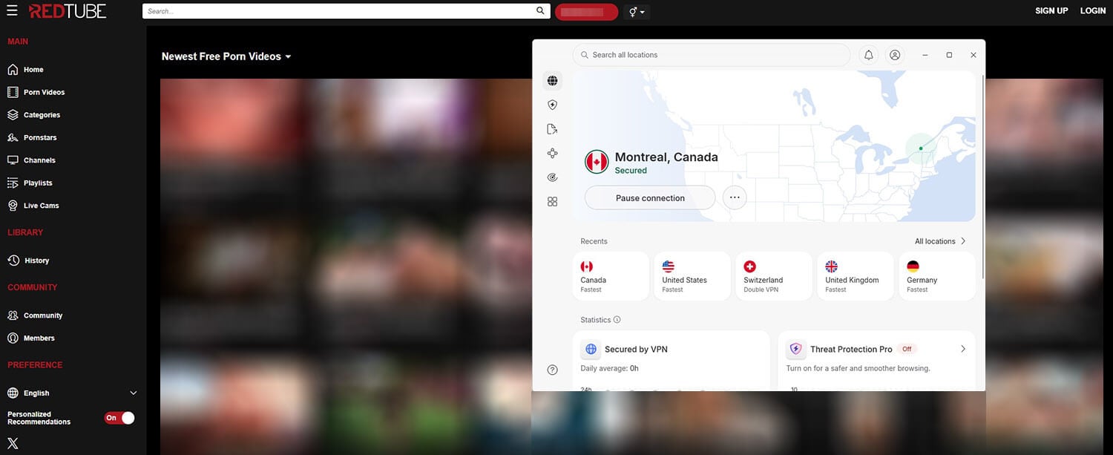The height and width of the screenshot is (455, 1113).
Task: Open the VPN globe tab in the VPN sidebar
Action: (x=552, y=81)
